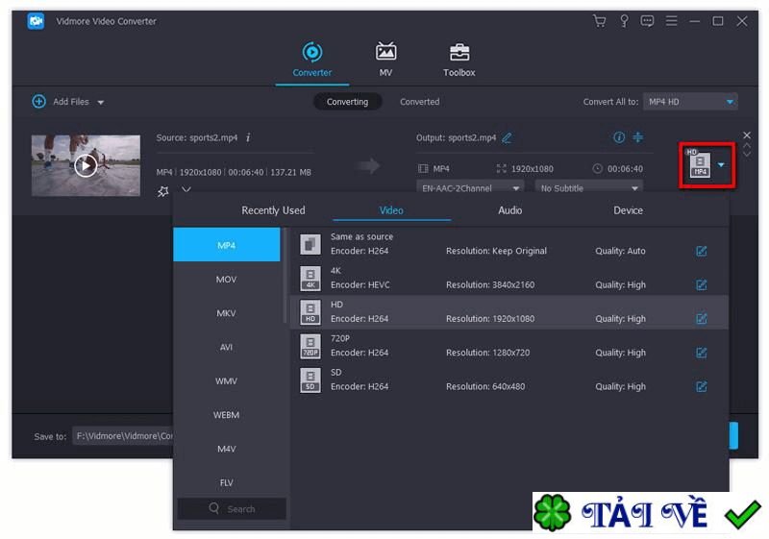Click the MP4 HD output format icon

coord(700,163)
